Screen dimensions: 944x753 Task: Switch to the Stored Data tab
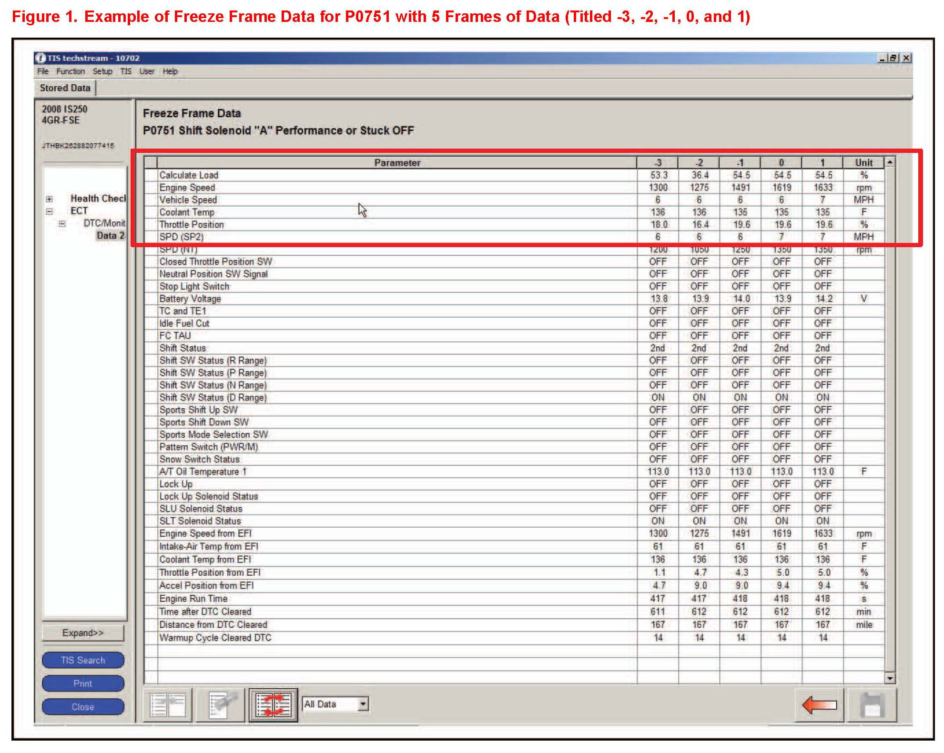(65, 88)
